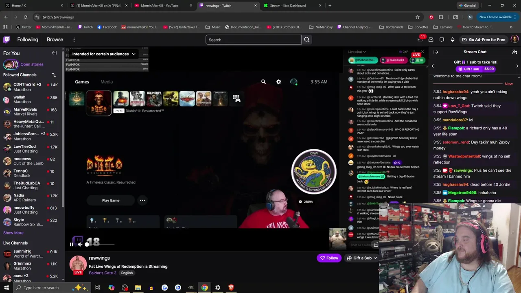Bookmark this page with the star icon
The width and height of the screenshot is (521, 293).
pos(417,17)
